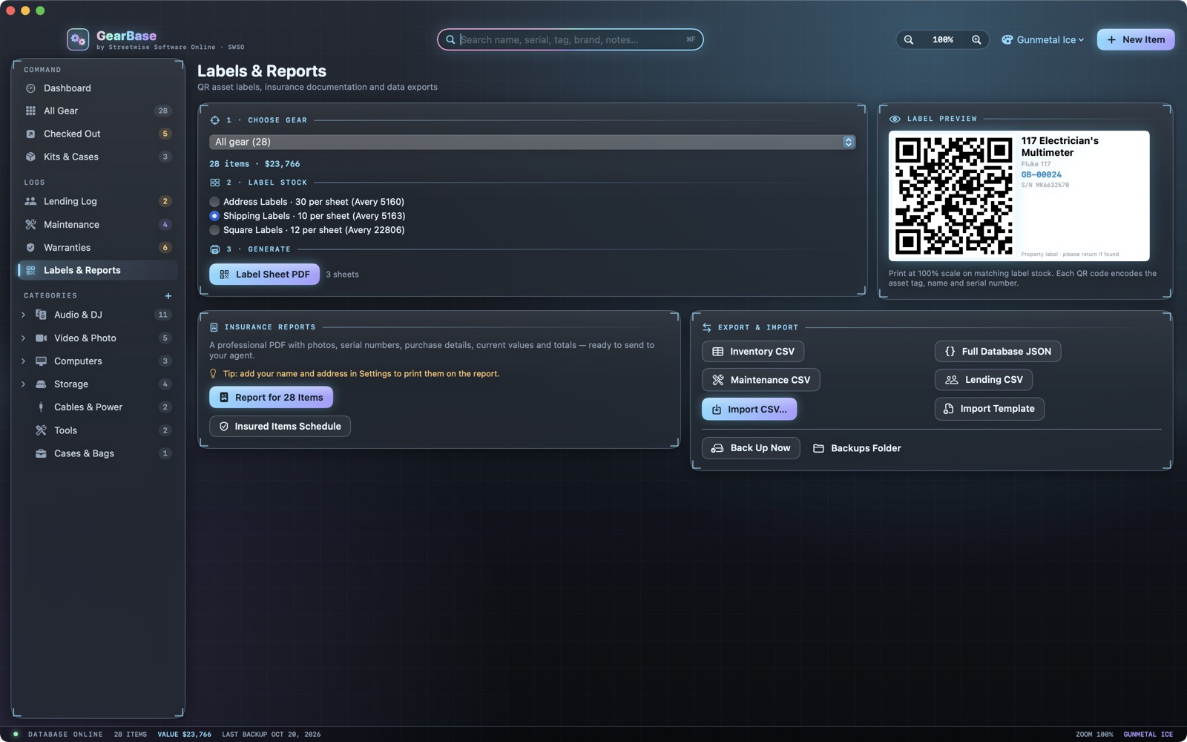The height and width of the screenshot is (742, 1187).
Task: Open the Backups Folder
Action: [x=857, y=449]
